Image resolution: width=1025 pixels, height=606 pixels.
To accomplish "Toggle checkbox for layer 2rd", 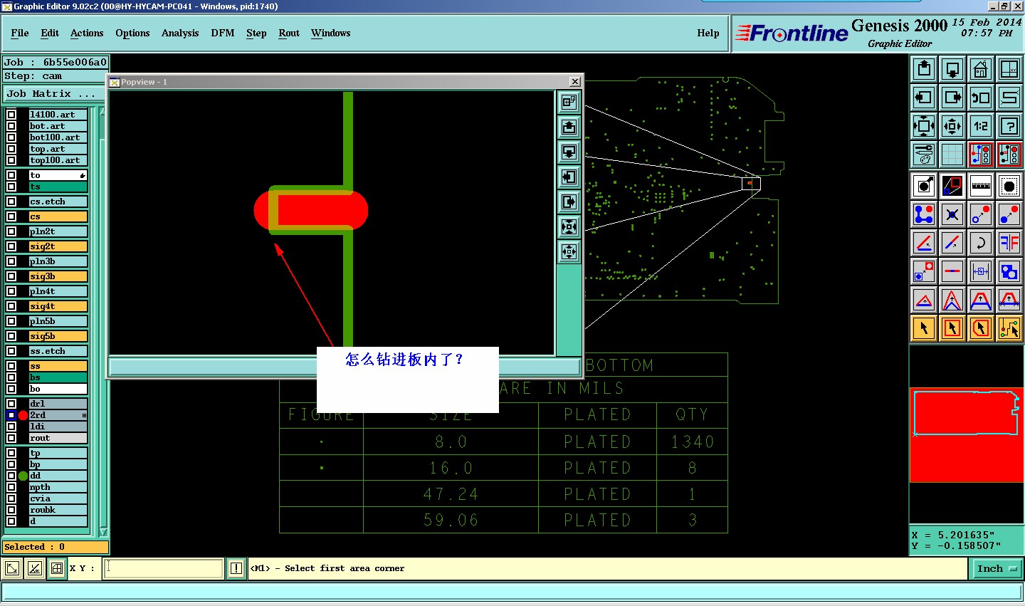I will [11, 415].
